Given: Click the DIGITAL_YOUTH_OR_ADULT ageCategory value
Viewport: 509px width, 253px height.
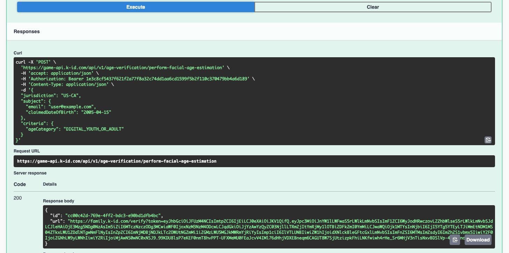Looking at the screenshot, I should click(94, 129).
